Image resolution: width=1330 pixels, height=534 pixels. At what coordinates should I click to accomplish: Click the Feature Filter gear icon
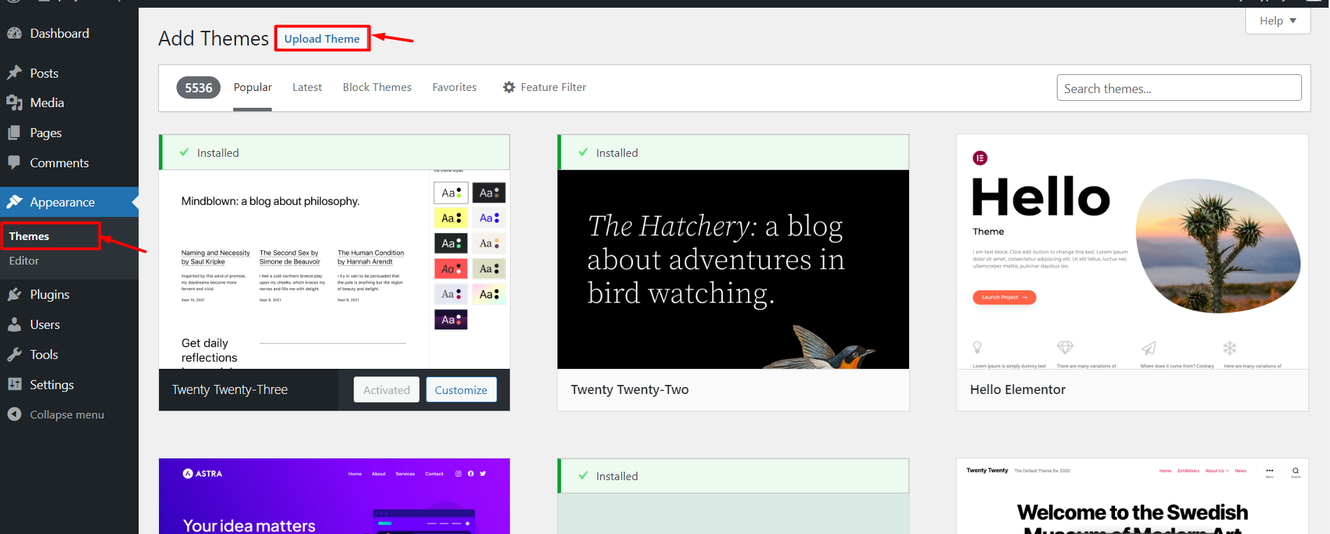pos(509,87)
